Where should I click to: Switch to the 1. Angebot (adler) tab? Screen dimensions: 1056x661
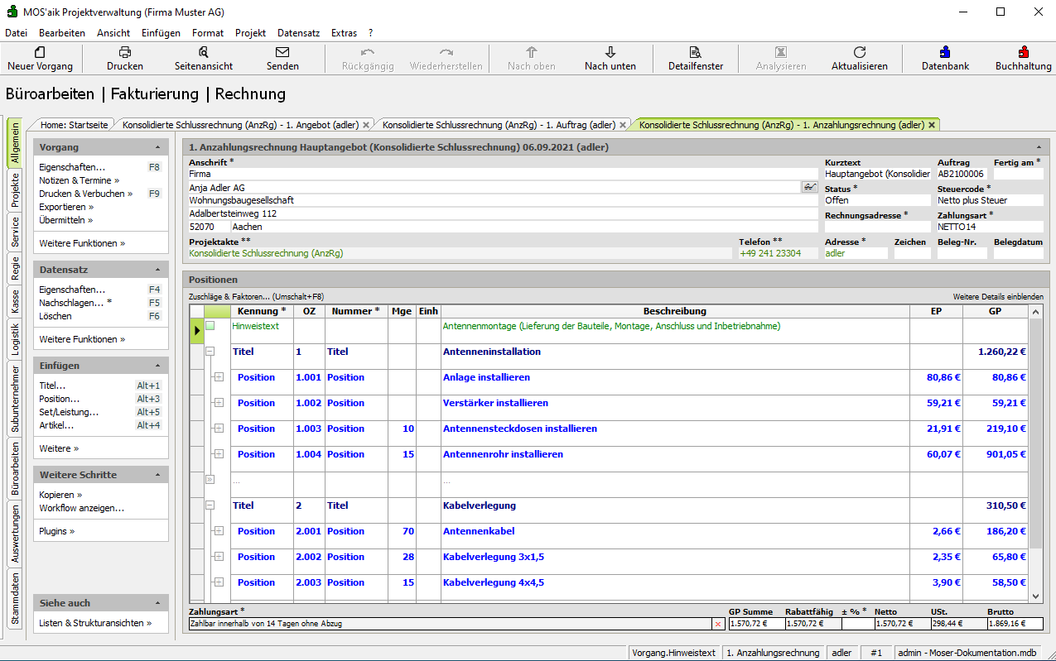(x=240, y=125)
